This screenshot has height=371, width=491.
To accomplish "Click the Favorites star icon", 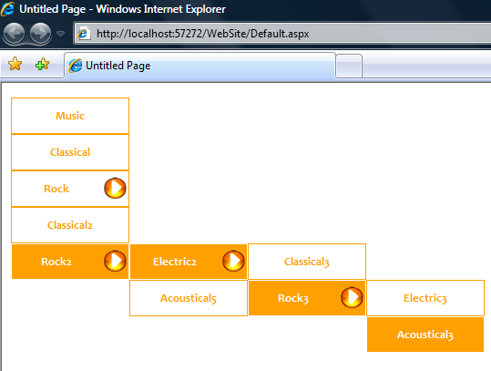I will pyautogui.click(x=15, y=64).
